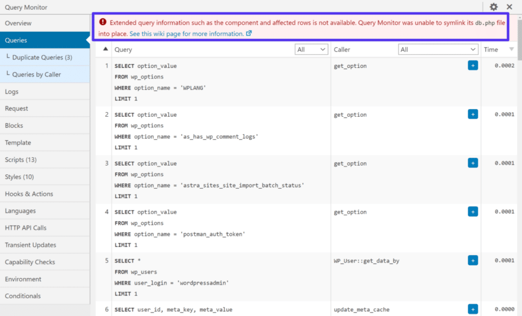
Task: Open the Transient Updates section
Action: [30, 245]
